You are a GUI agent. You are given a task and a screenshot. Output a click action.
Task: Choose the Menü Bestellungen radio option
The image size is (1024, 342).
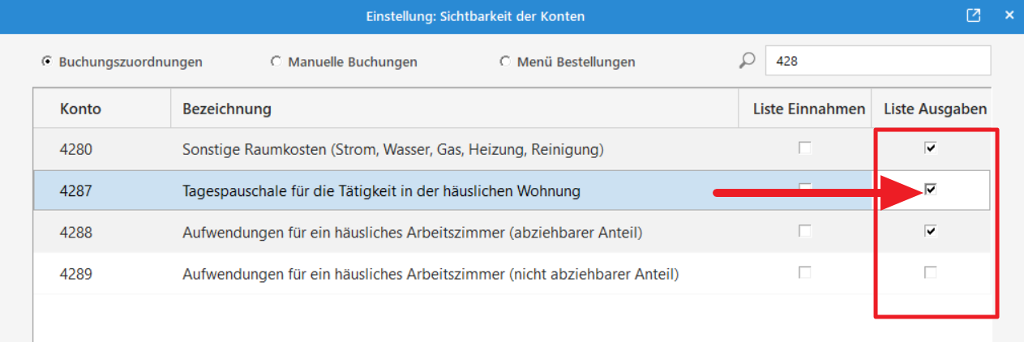point(505,62)
